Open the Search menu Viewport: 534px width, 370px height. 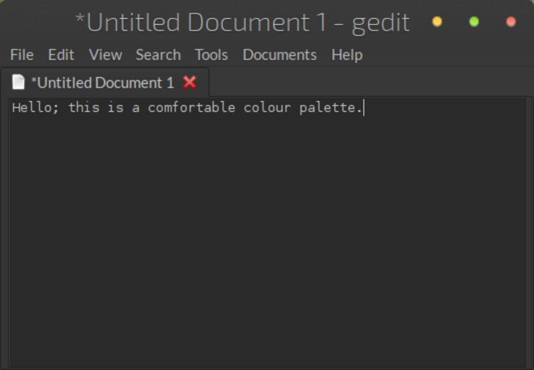click(158, 55)
